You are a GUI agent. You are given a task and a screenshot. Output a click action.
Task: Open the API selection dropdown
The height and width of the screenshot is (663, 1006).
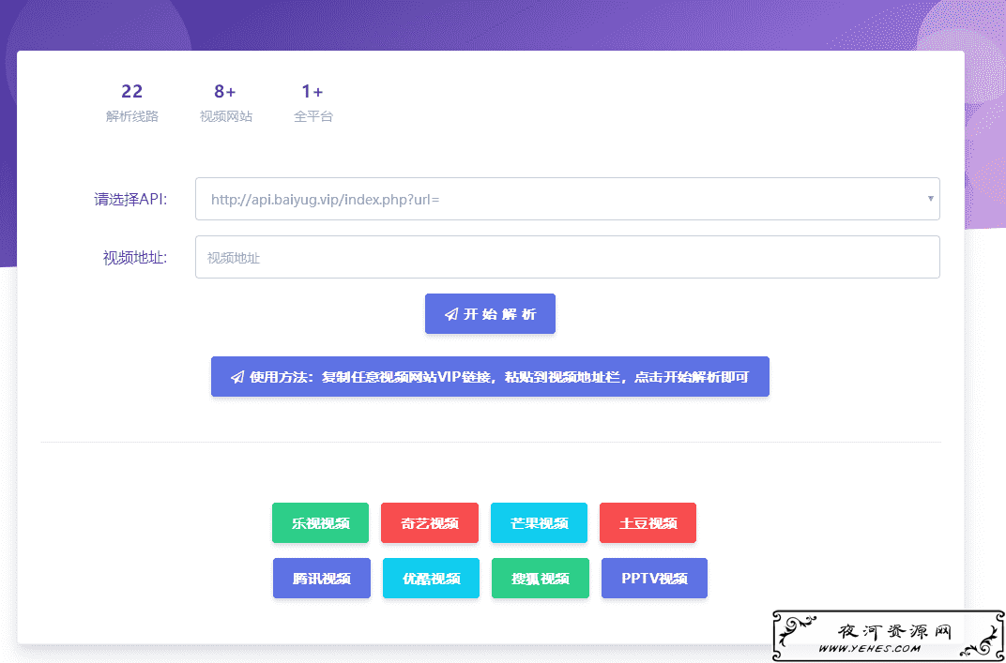tap(567, 199)
